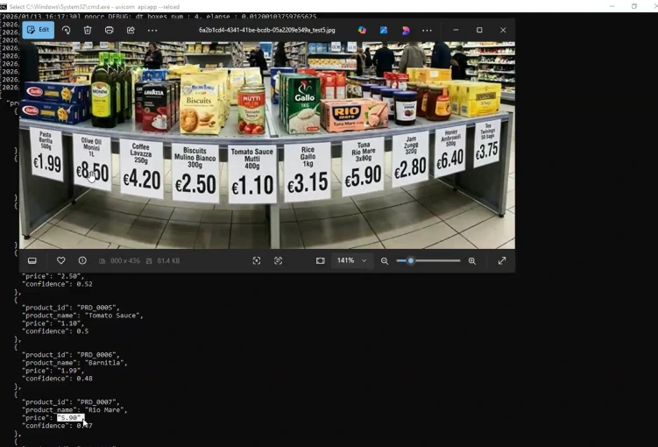
Task: Open the right-side three-dot overflow menu
Action: pyautogui.click(x=427, y=30)
